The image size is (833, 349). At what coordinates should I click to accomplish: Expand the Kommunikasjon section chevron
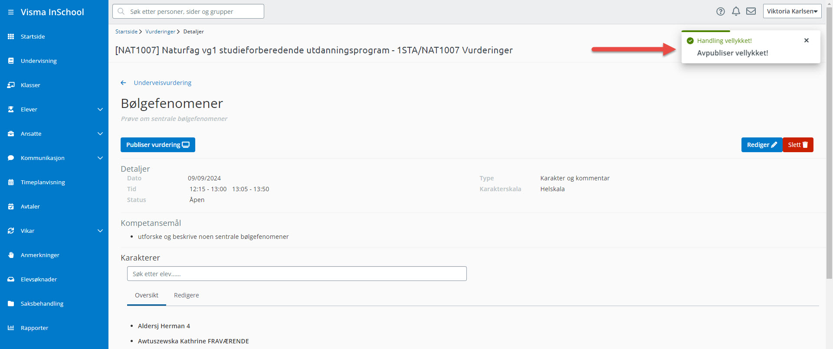tap(100, 158)
